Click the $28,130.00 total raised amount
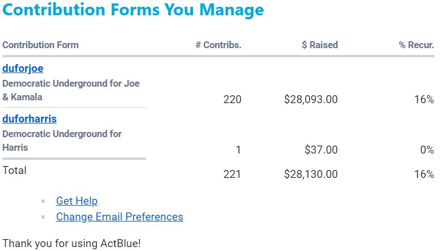This screenshot has height=251, width=440. (x=311, y=175)
